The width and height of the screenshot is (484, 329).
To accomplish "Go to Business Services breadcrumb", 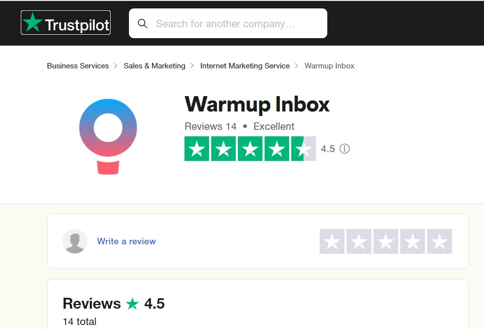I will point(78,66).
